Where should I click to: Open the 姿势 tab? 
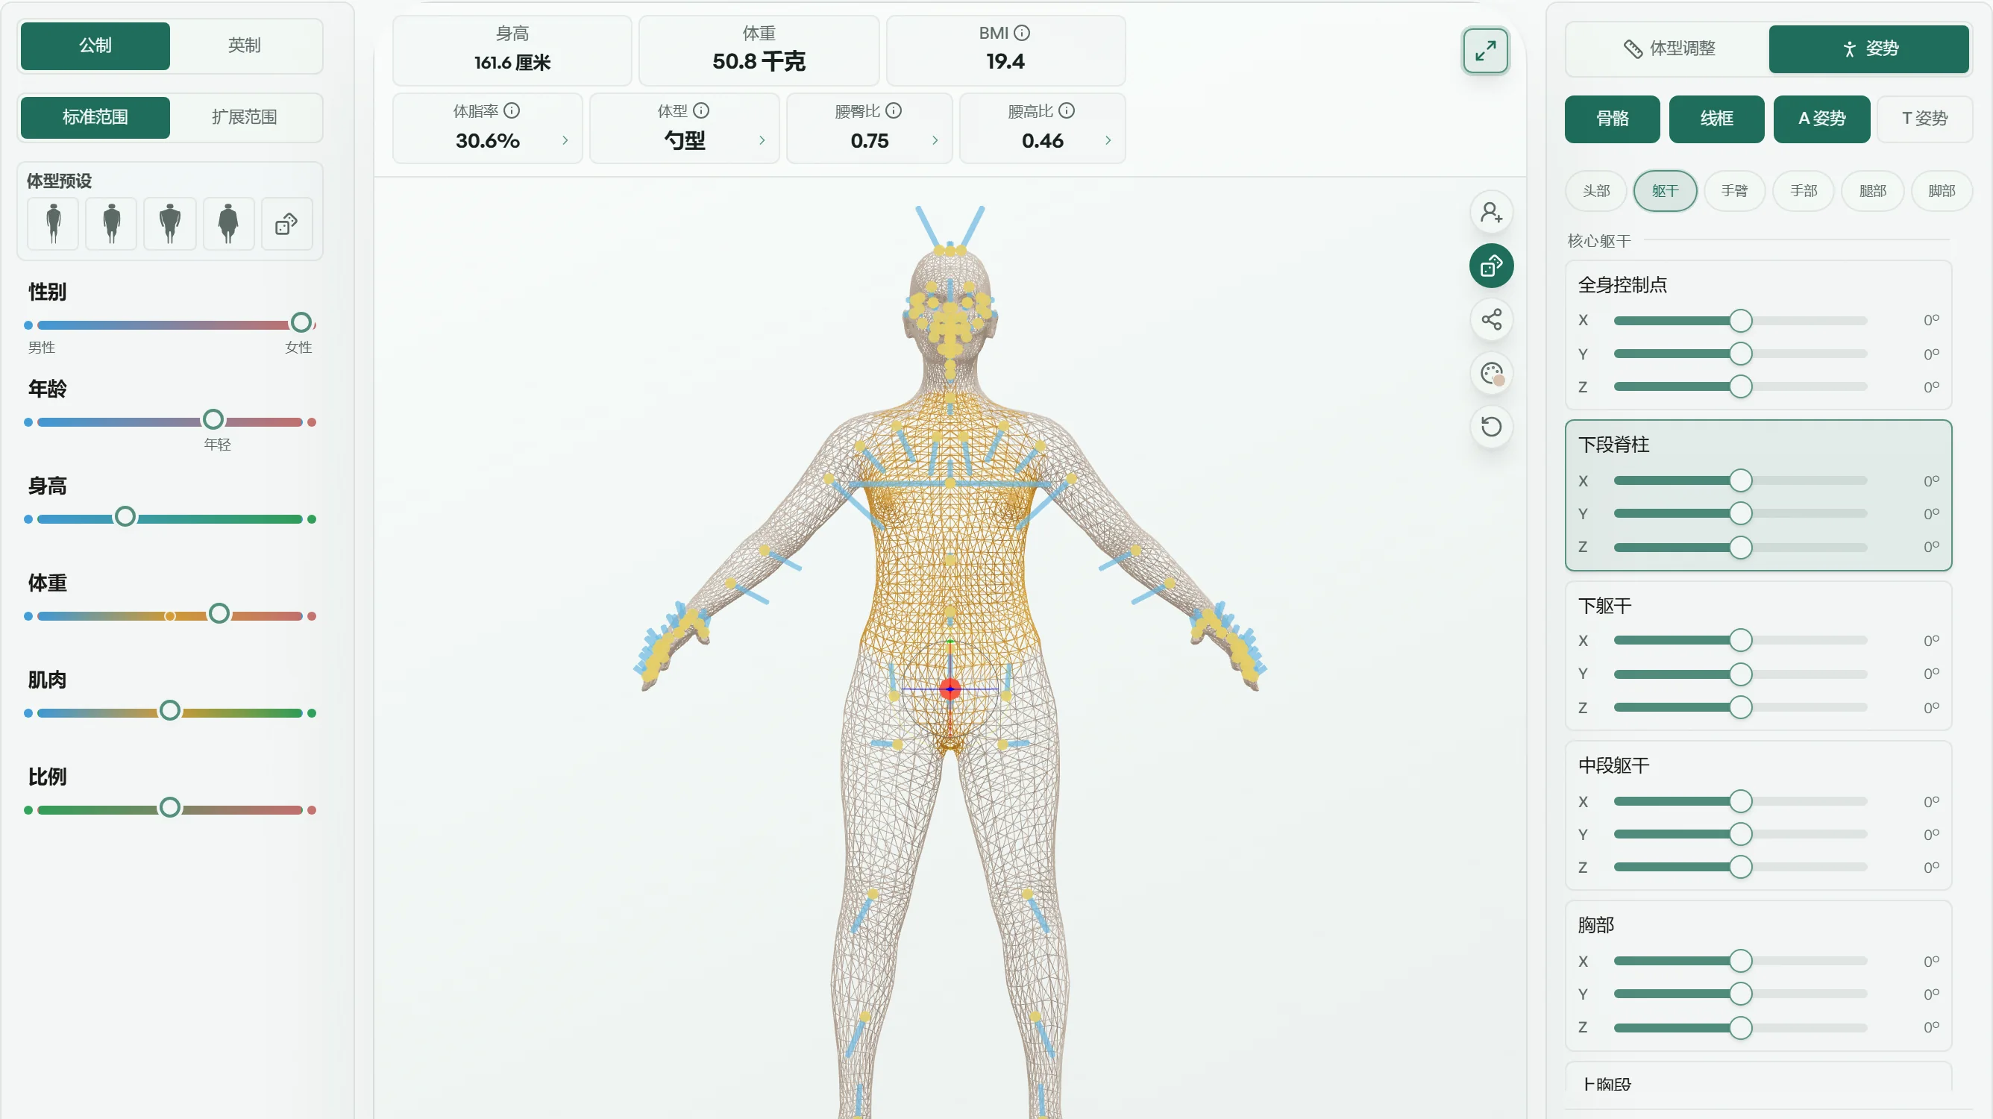pos(1868,48)
